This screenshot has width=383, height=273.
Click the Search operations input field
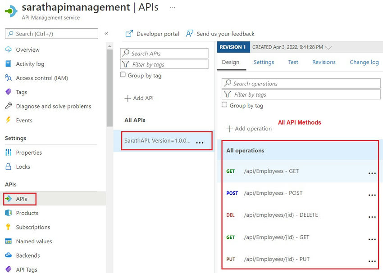(301, 83)
